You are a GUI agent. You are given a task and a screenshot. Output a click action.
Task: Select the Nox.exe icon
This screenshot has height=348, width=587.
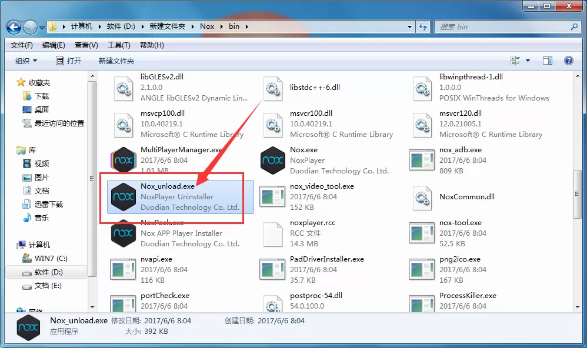pos(272,160)
